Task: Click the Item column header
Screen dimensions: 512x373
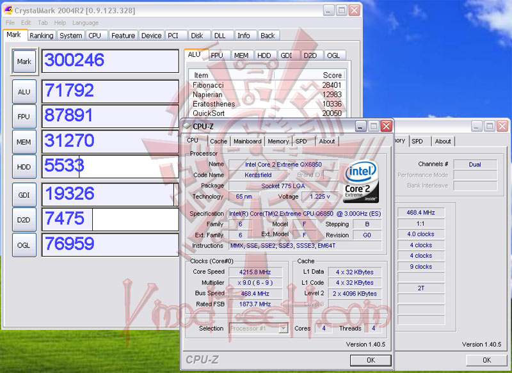Action: click(x=232, y=75)
